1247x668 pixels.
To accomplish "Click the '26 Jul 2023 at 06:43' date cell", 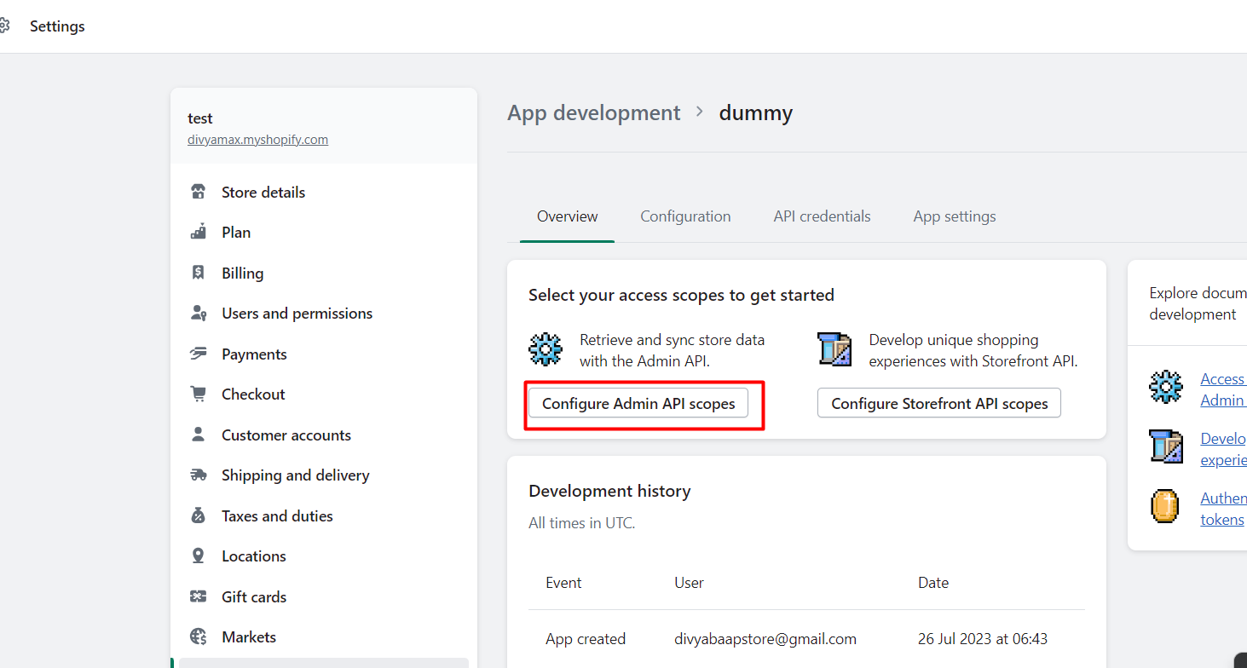I will point(983,638).
